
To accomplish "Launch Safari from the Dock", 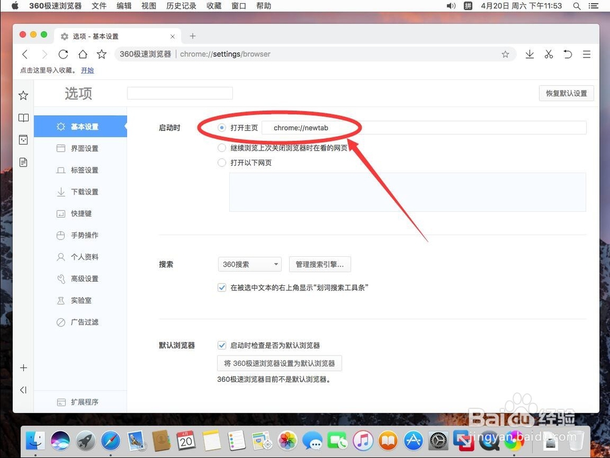I will tap(110, 440).
